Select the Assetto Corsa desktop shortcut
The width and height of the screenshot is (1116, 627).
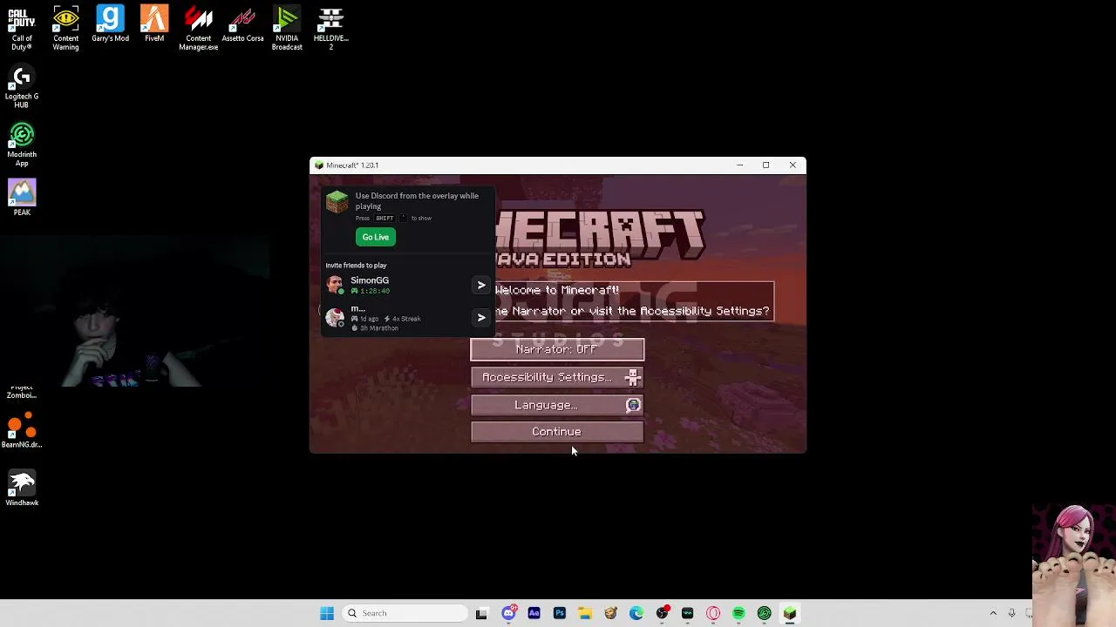pyautogui.click(x=242, y=24)
